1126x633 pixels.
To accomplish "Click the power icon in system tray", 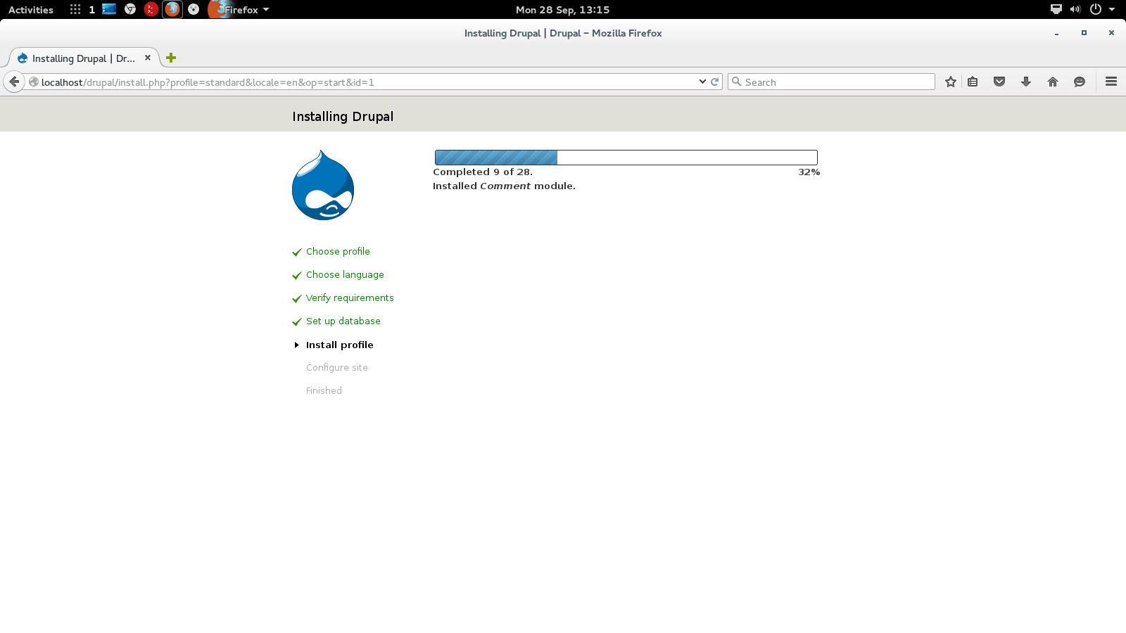I will (x=1096, y=9).
